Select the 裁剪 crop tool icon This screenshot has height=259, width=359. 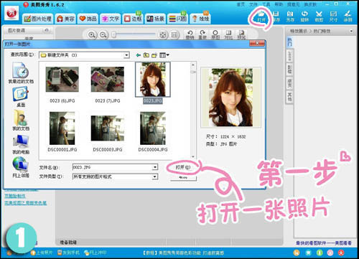pyautogui.click(x=319, y=17)
